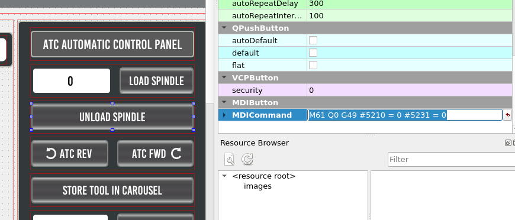Select the autoRepeatInterval value 100

coord(410,16)
